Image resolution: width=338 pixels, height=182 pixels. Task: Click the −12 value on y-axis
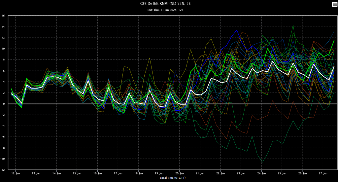3,170
